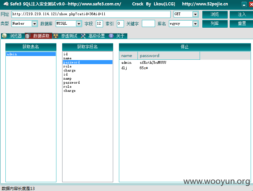The height and width of the screenshot is (191, 253).
Task: Switch to the 数据读取 tab
Action: click(x=39, y=36)
